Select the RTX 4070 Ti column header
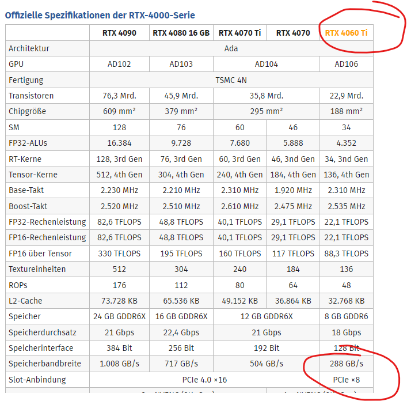 [240, 33]
